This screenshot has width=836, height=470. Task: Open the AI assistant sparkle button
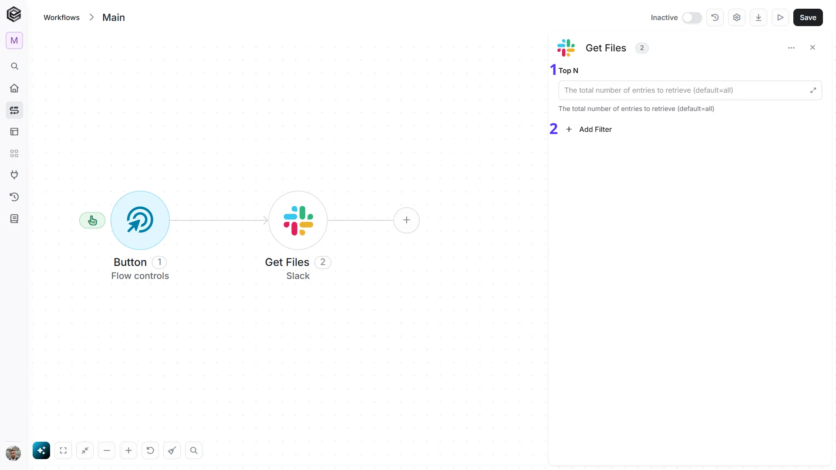pos(41,450)
